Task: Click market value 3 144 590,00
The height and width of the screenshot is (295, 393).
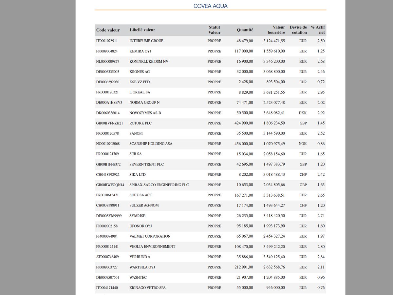Action: click(x=274, y=133)
